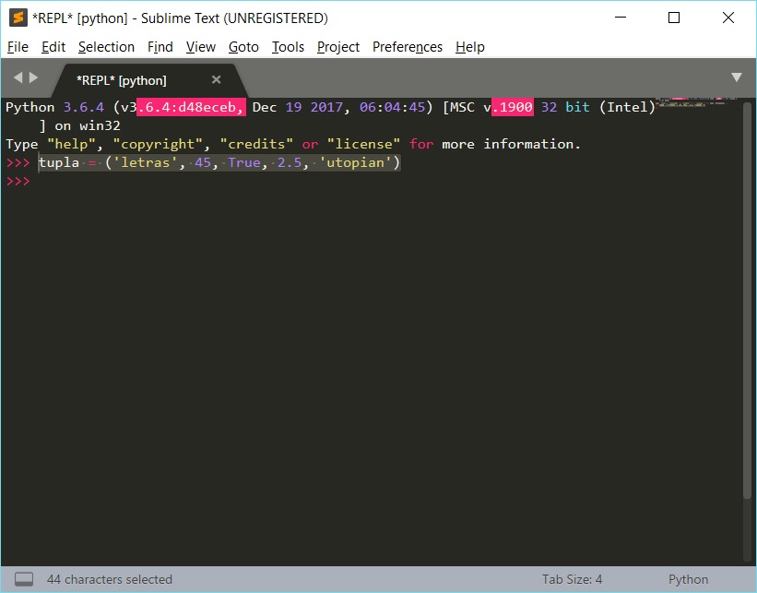Open the Goto menu
Viewport: 757px width, 593px height.
tap(243, 47)
